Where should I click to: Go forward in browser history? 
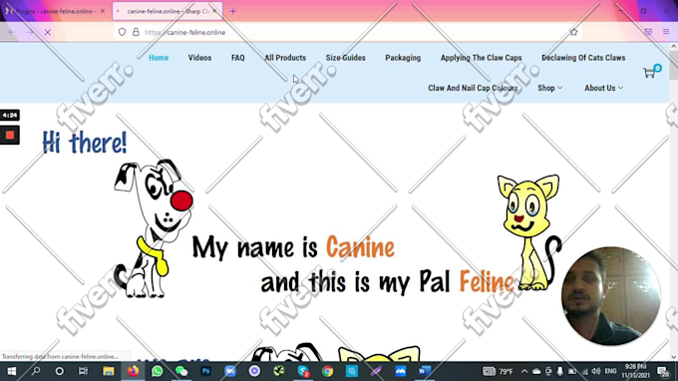tap(30, 32)
